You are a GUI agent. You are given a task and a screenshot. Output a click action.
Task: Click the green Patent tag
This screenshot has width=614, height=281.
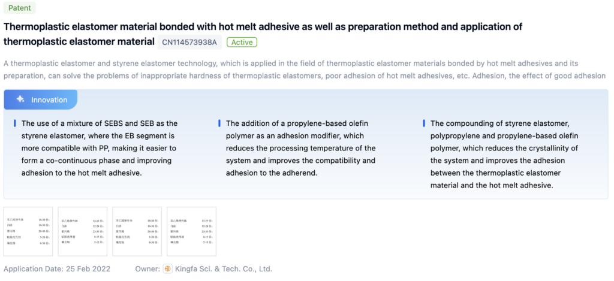[x=20, y=8]
